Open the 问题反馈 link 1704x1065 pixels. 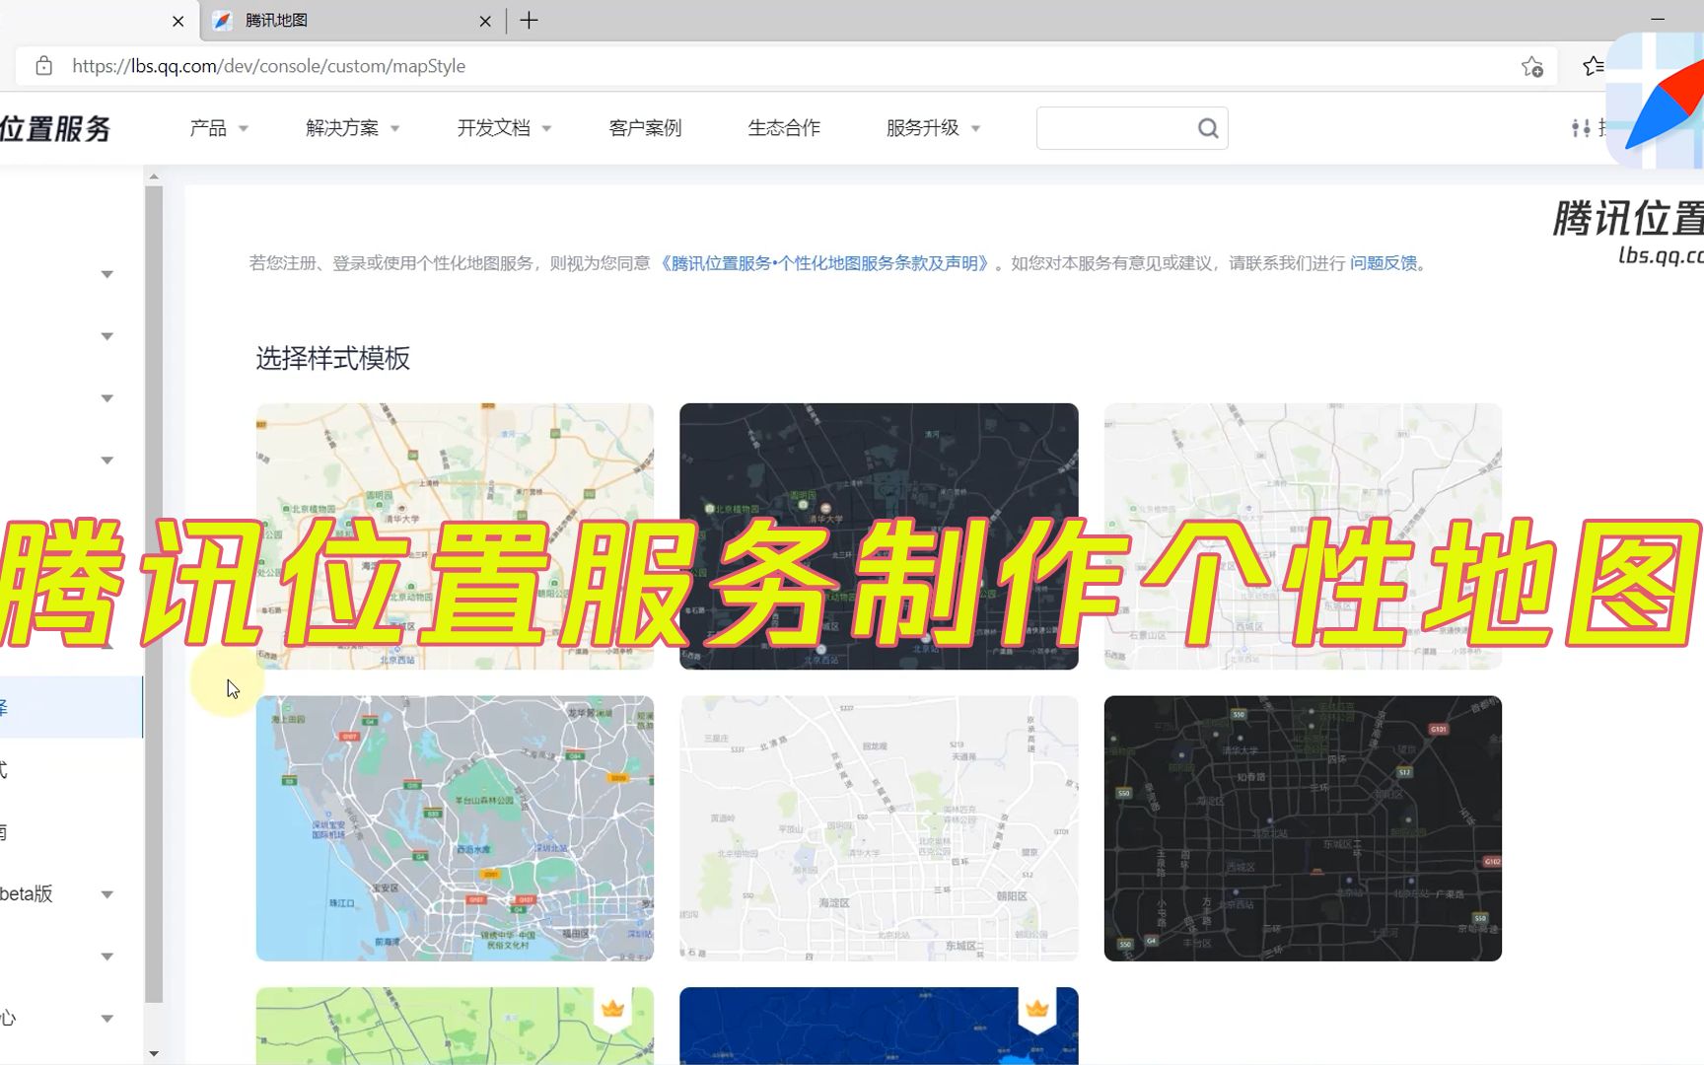(1384, 263)
